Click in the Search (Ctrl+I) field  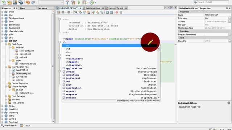click(x=213, y=2)
